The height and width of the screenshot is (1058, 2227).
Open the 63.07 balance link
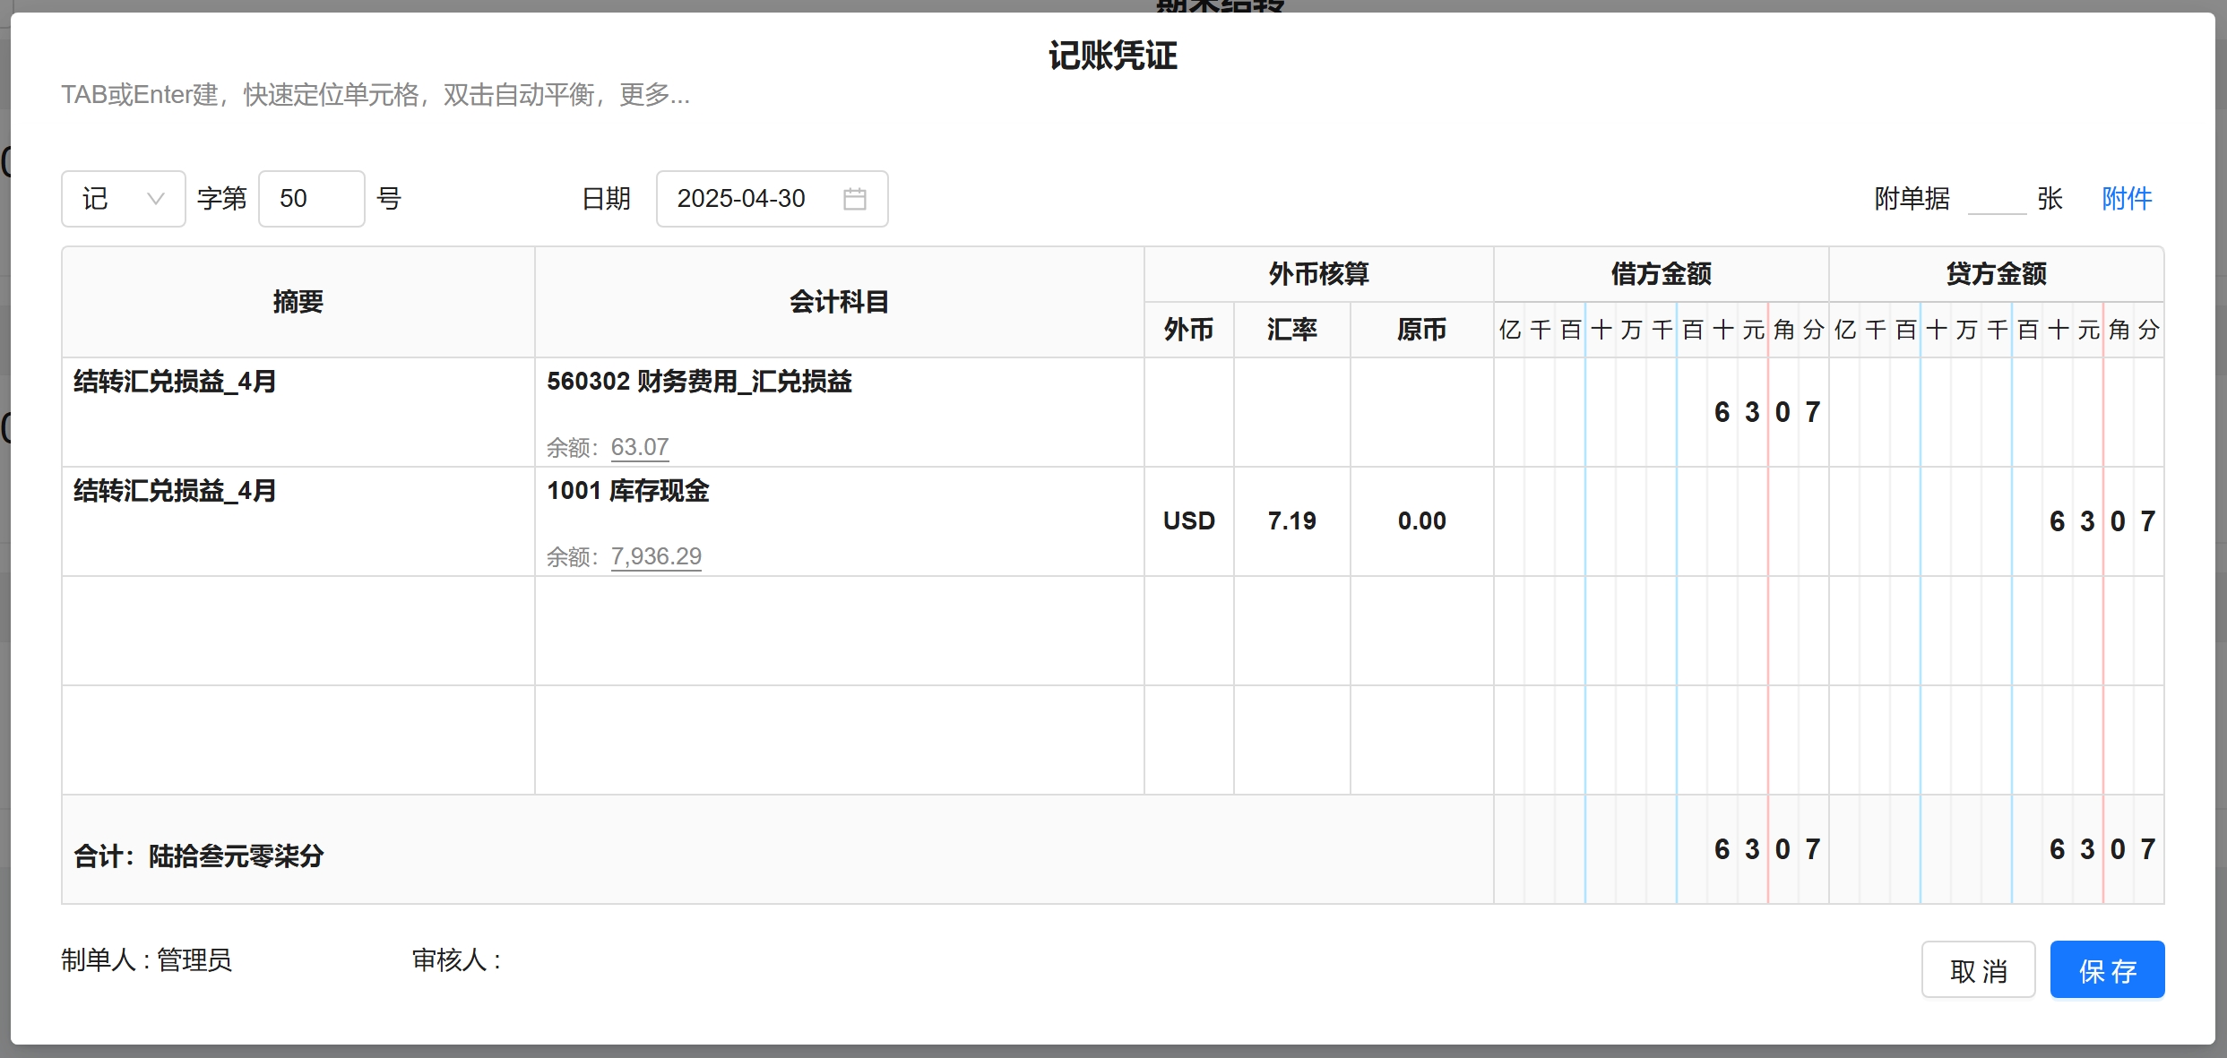(639, 447)
